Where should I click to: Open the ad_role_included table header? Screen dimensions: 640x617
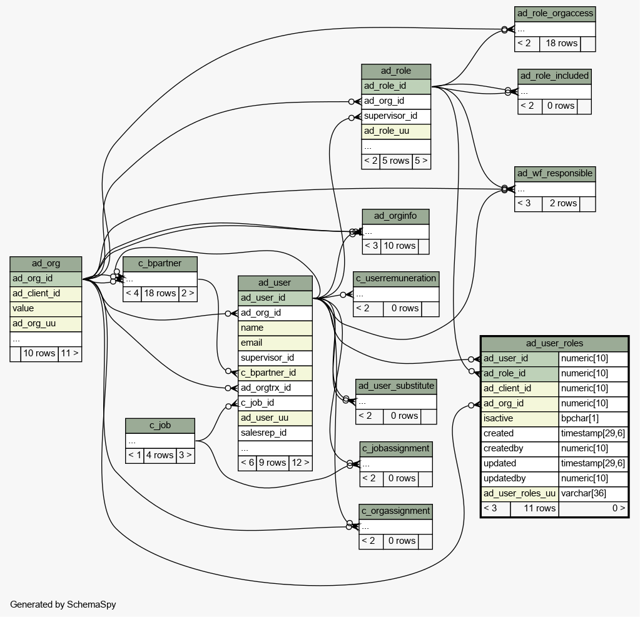tap(554, 76)
